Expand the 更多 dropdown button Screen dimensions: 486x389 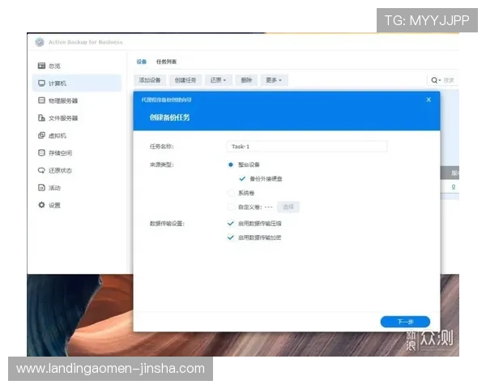[x=274, y=80]
